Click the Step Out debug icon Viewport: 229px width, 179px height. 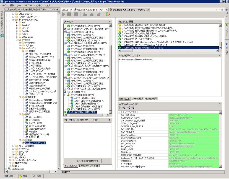point(99,14)
